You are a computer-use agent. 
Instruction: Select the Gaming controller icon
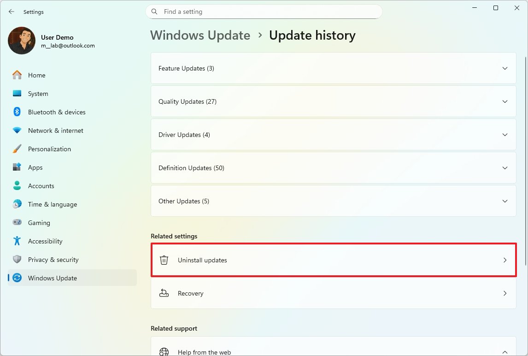point(18,223)
